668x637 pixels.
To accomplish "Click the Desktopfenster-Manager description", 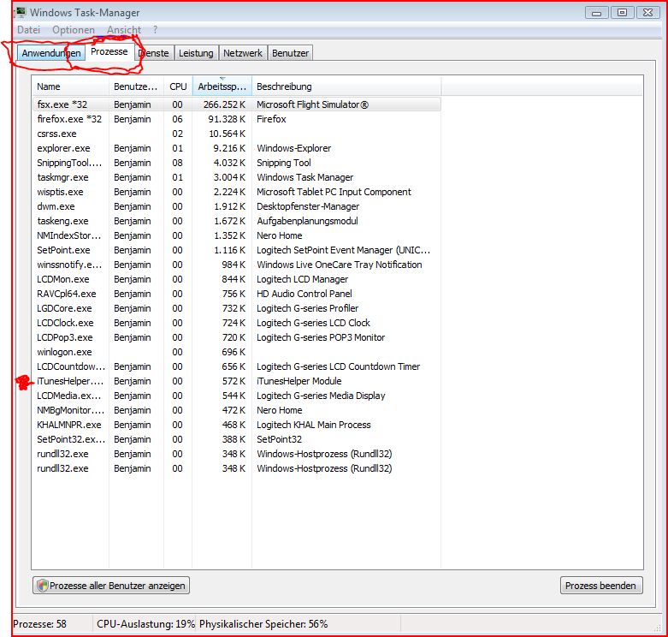I will pyautogui.click(x=308, y=206).
